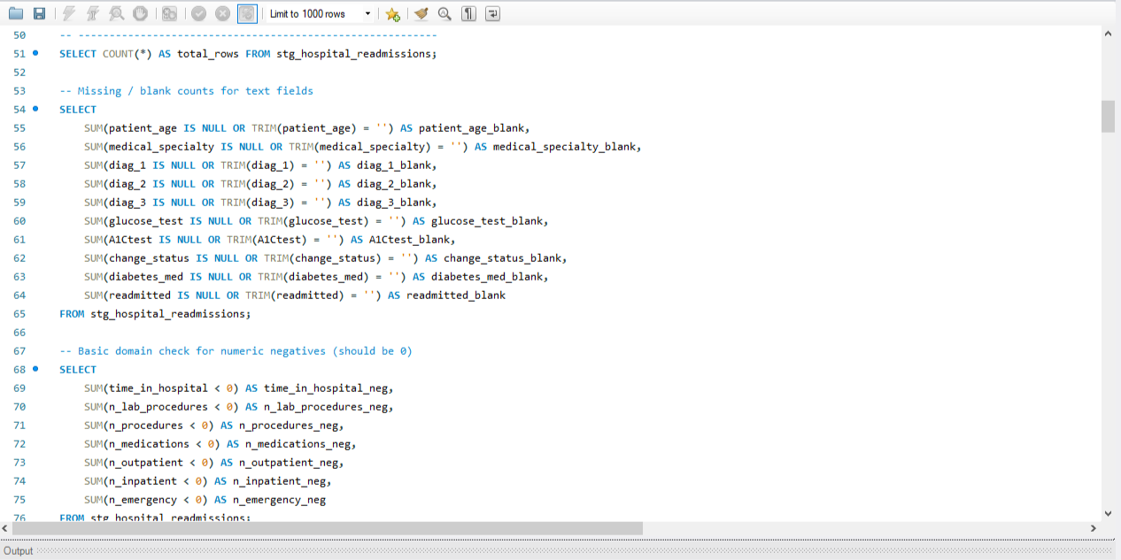Run Explain on the current statement
The height and width of the screenshot is (560, 1121).
pyautogui.click(x=117, y=13)
